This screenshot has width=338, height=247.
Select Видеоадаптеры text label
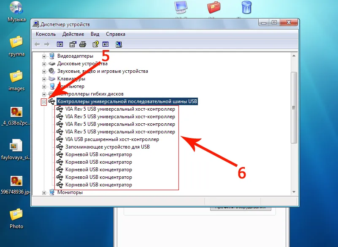coord(75,56)
